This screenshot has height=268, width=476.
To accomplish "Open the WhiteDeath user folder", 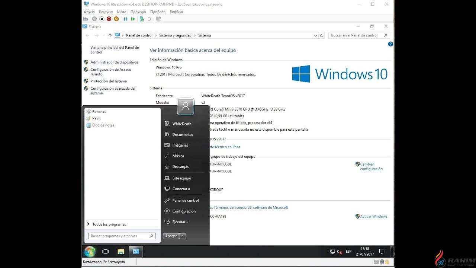I will coord(182,124).
